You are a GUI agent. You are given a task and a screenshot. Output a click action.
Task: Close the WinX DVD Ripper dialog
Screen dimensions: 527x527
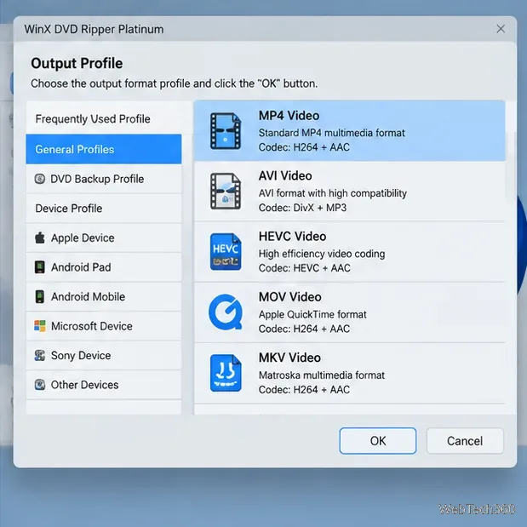[x=501, y=29]
